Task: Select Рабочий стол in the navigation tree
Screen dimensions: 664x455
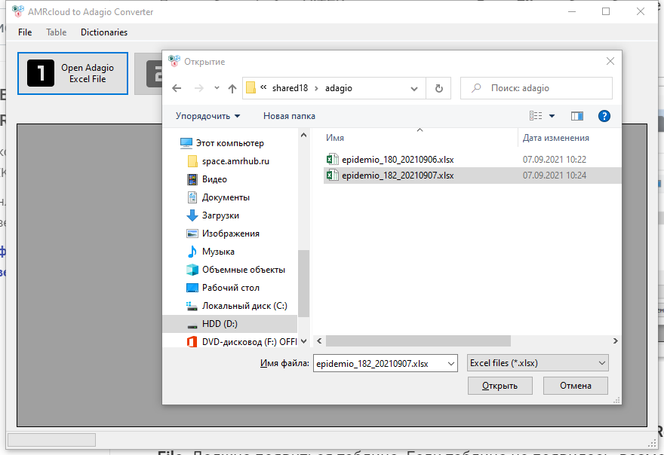Action: [231, 288]
